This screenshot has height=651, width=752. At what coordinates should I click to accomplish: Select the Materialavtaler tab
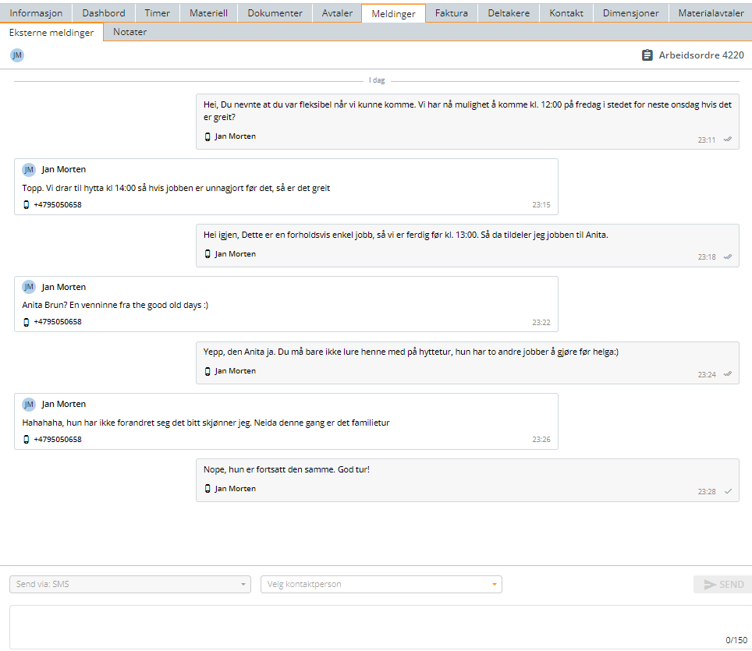[711, 13]
